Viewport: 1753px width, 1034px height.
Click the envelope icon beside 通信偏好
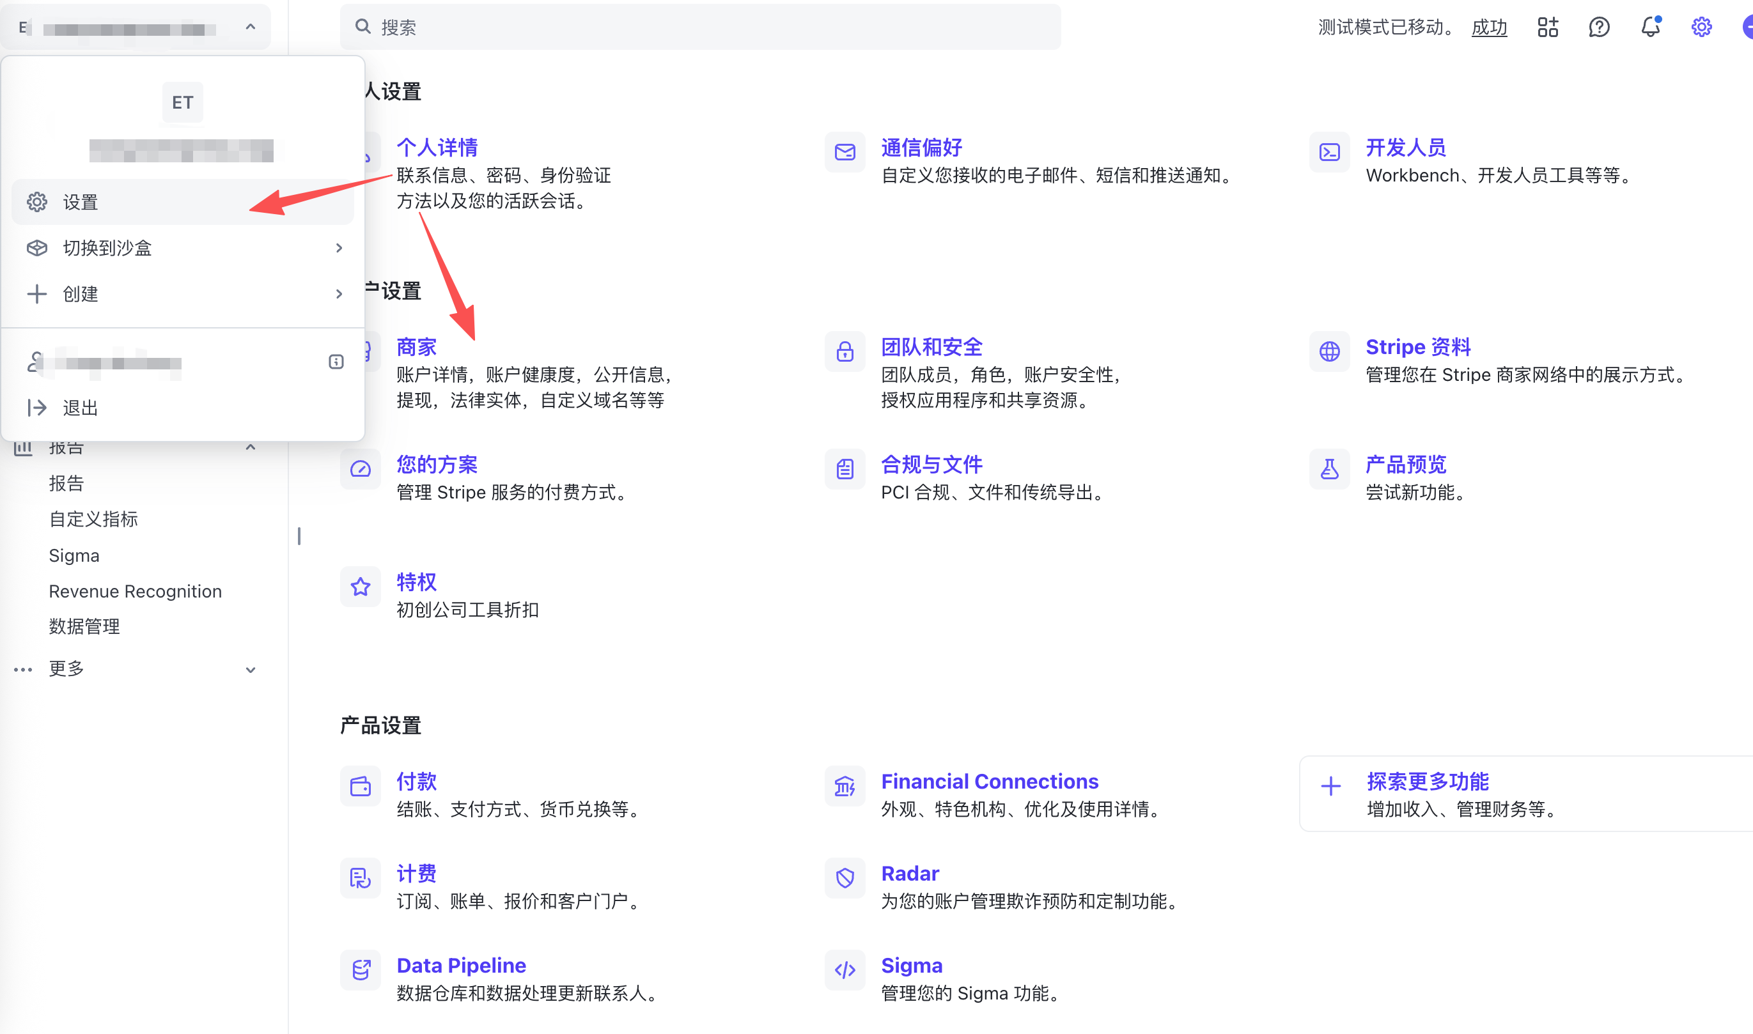[x=845, y=152]
